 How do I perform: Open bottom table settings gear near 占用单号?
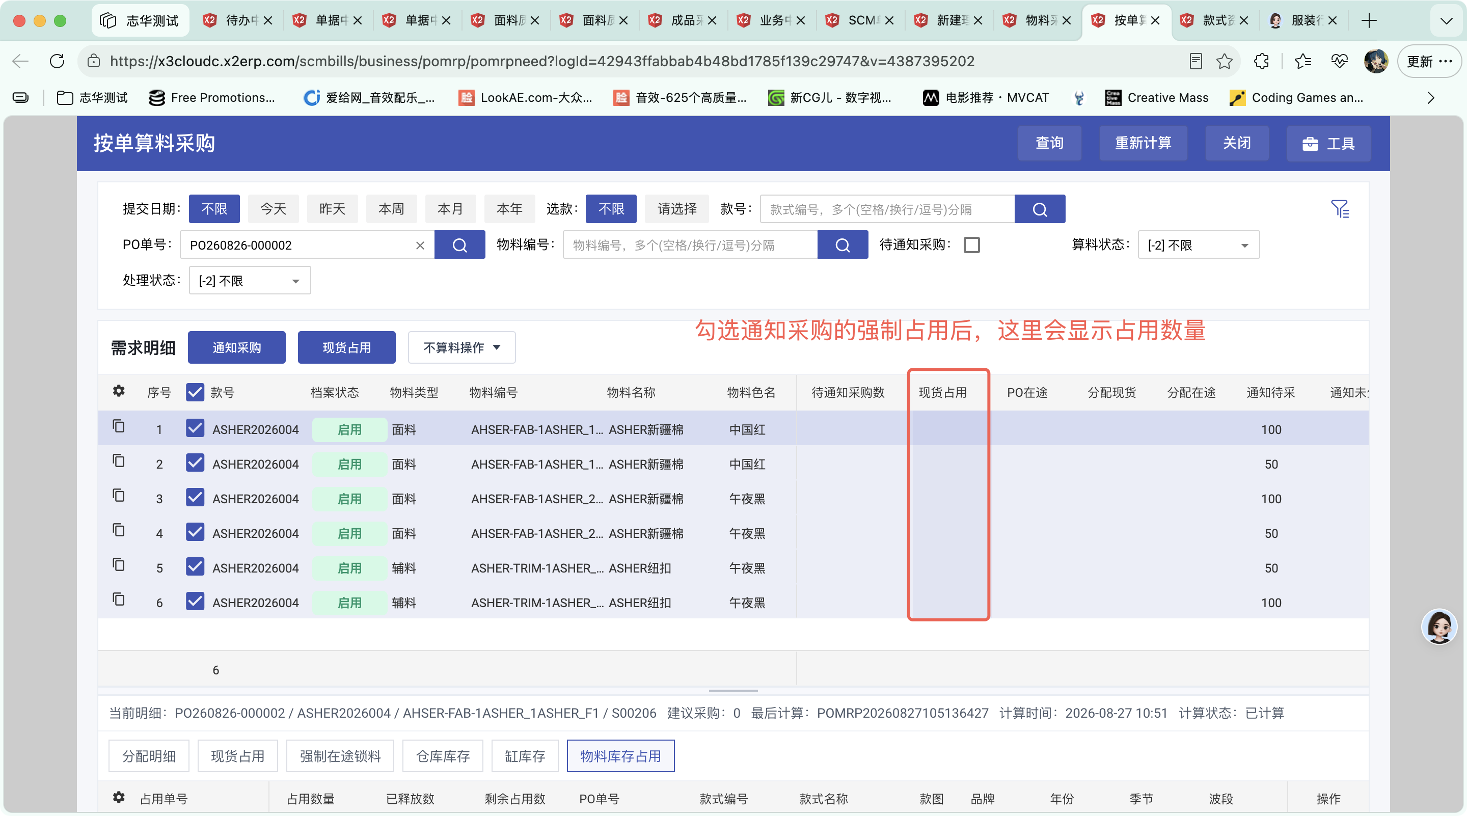coord(119,797)
